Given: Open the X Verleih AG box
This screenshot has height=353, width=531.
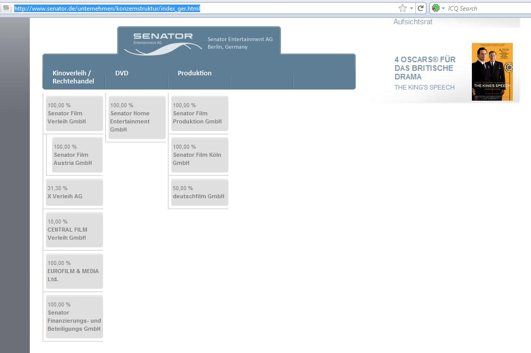Looking at the screenshot, I should click(74, 192).
